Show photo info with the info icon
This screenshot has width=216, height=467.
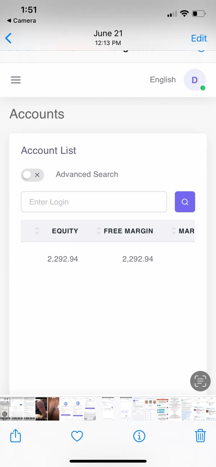click(x=139, y=436)
